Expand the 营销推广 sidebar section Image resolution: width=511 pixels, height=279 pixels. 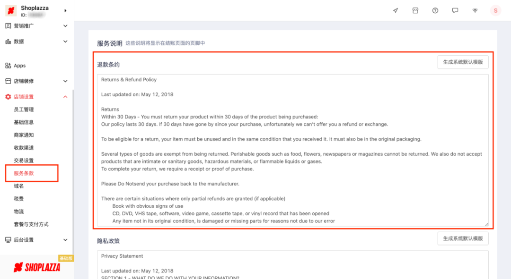65,26
